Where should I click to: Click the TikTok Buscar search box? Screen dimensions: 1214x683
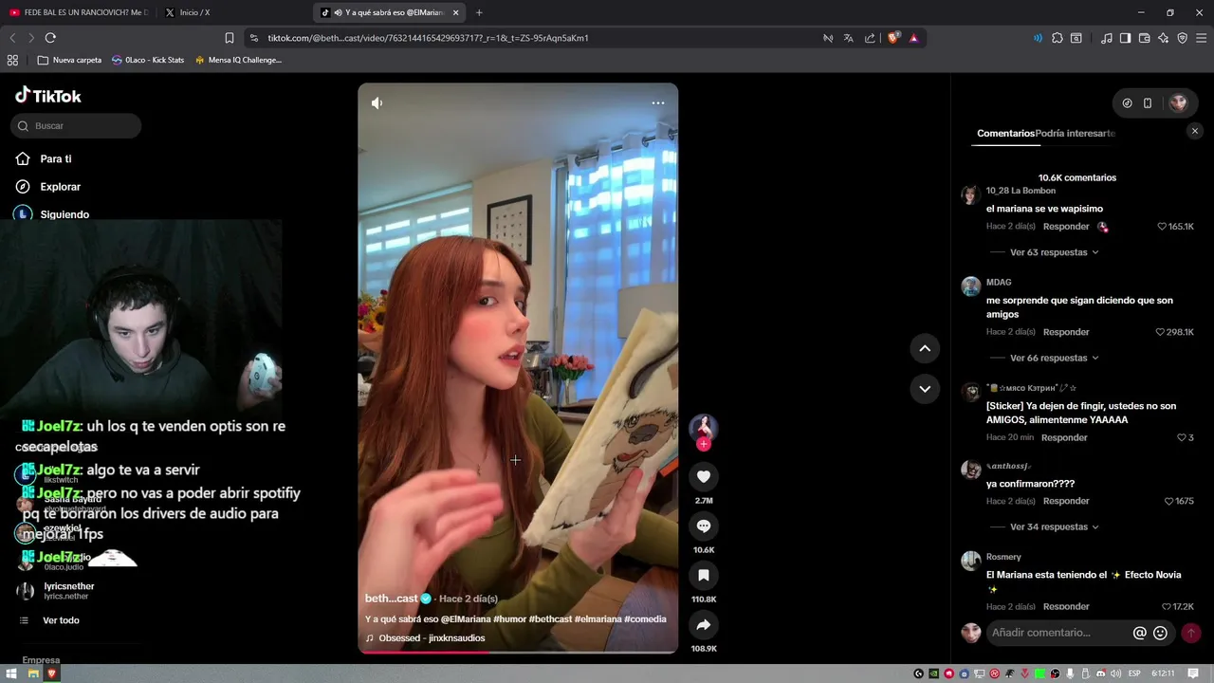(x=76, y=125)
